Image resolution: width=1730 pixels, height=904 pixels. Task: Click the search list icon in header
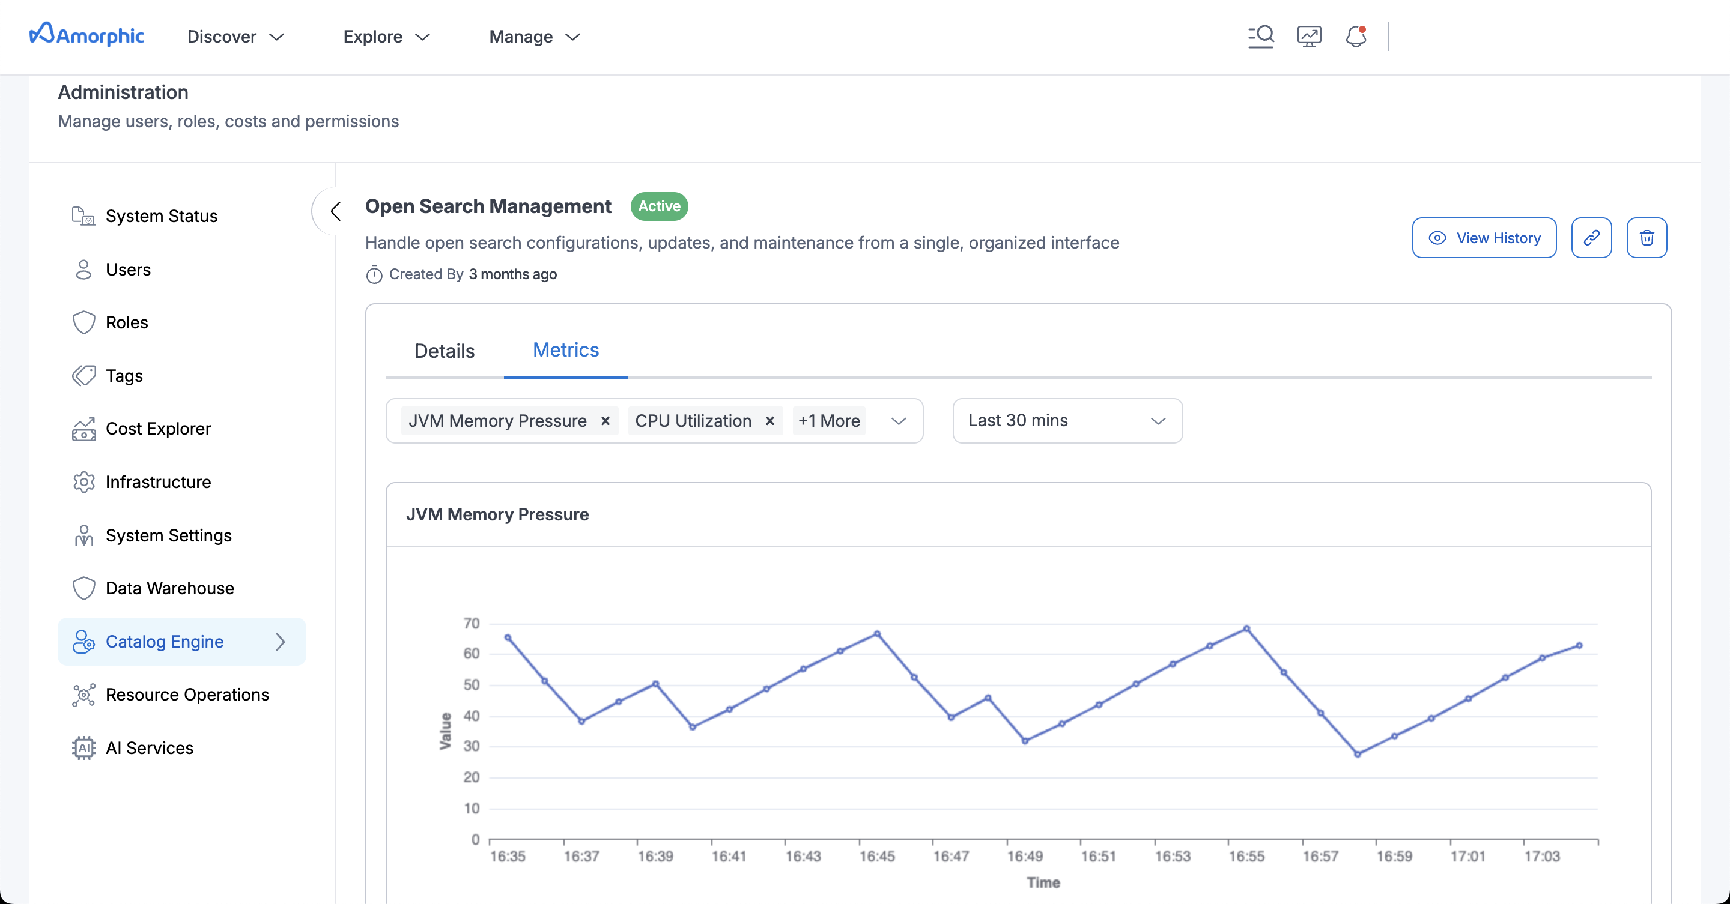pos(1261,36)
